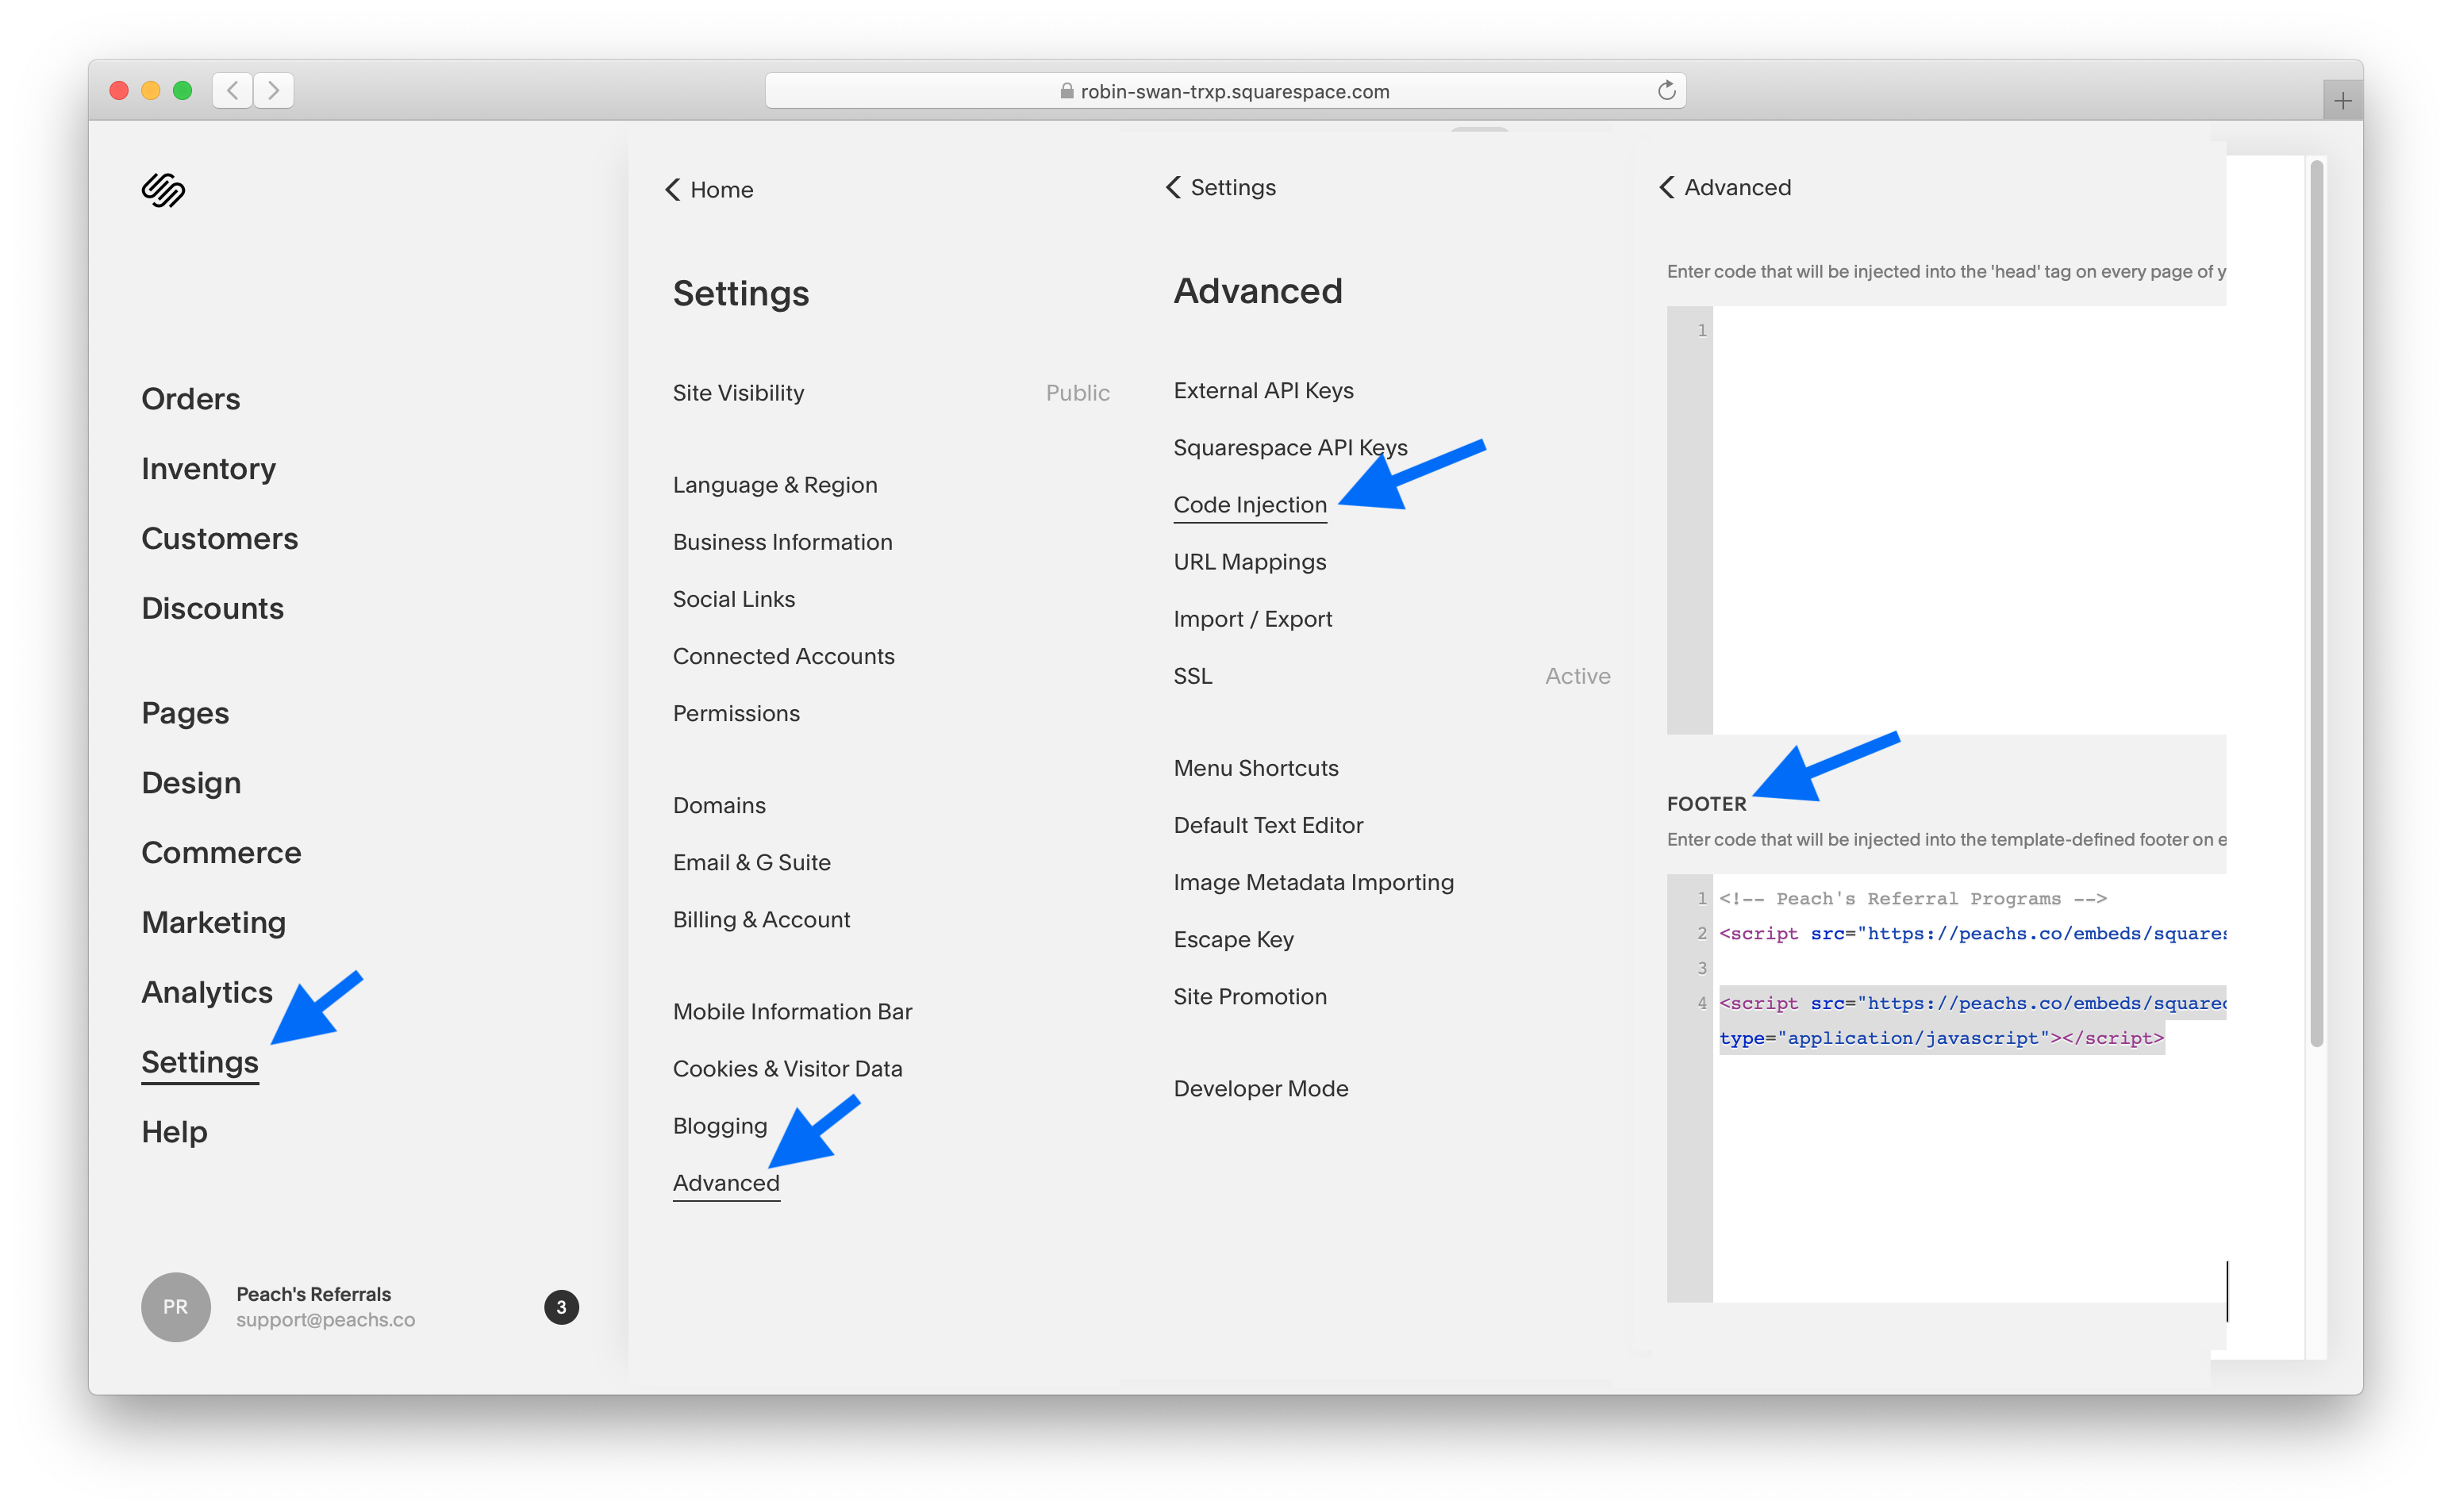Return to Settings using back chevron
This screenshot has height=1512, width=2452.
pos(1174,188)
